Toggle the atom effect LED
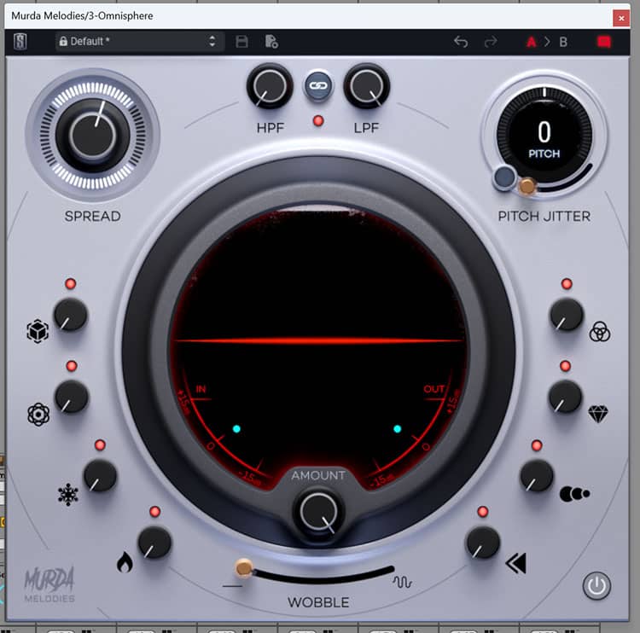The image size is (640, 633). 72,366
